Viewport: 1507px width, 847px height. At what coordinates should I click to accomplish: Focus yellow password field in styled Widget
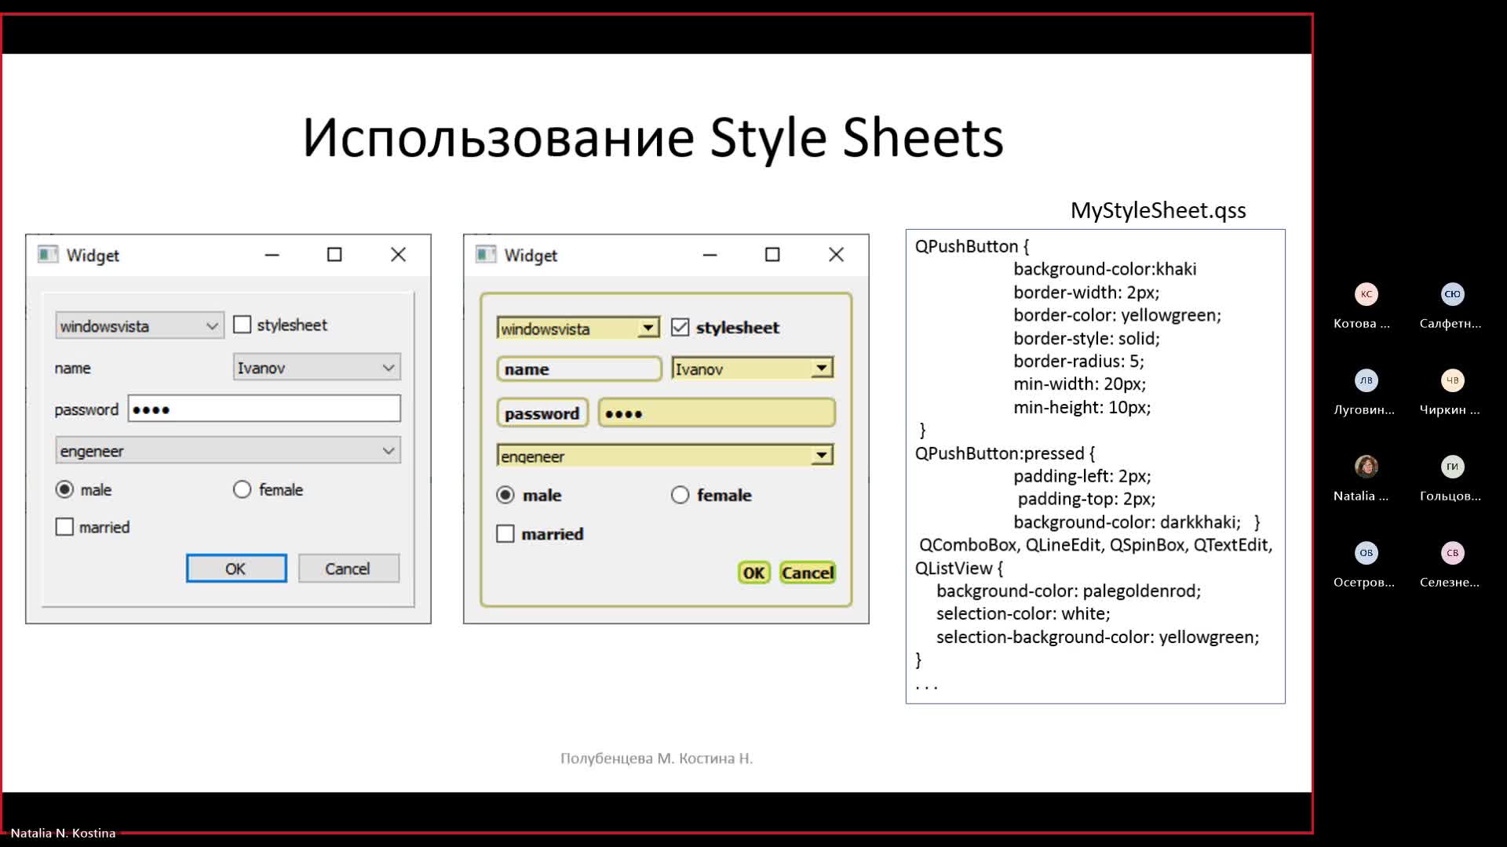(x=717, y=413)
